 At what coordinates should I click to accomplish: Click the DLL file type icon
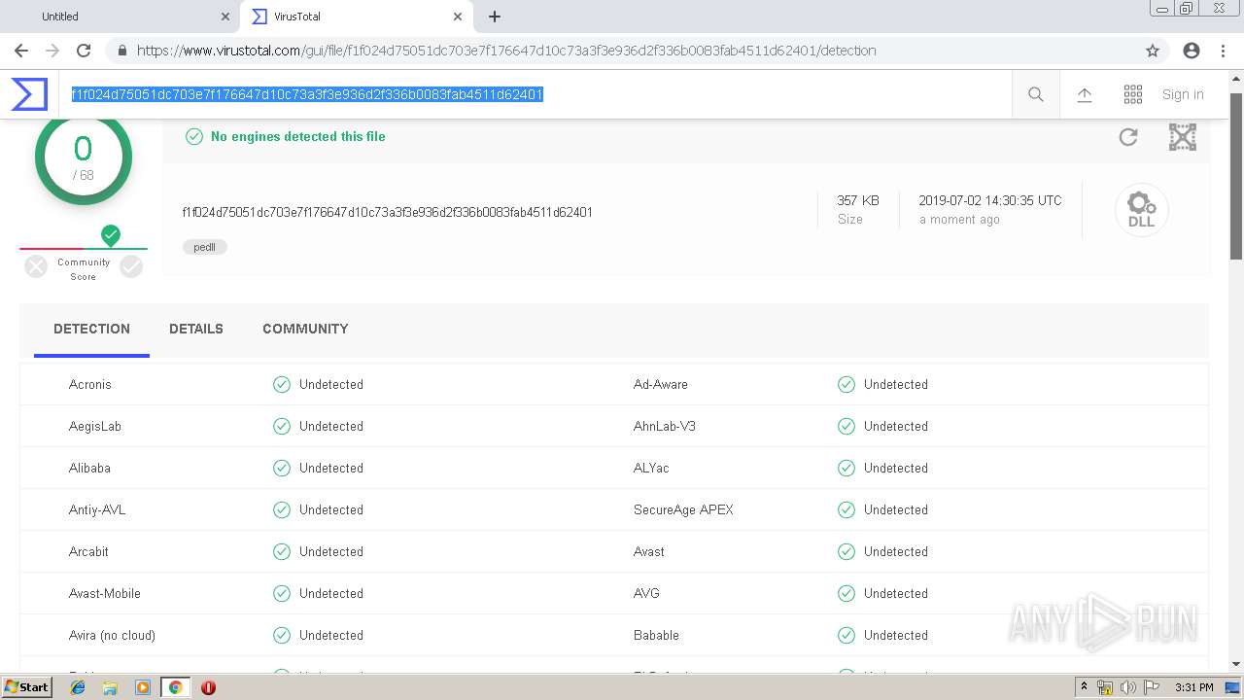[x=1141, y=210]
